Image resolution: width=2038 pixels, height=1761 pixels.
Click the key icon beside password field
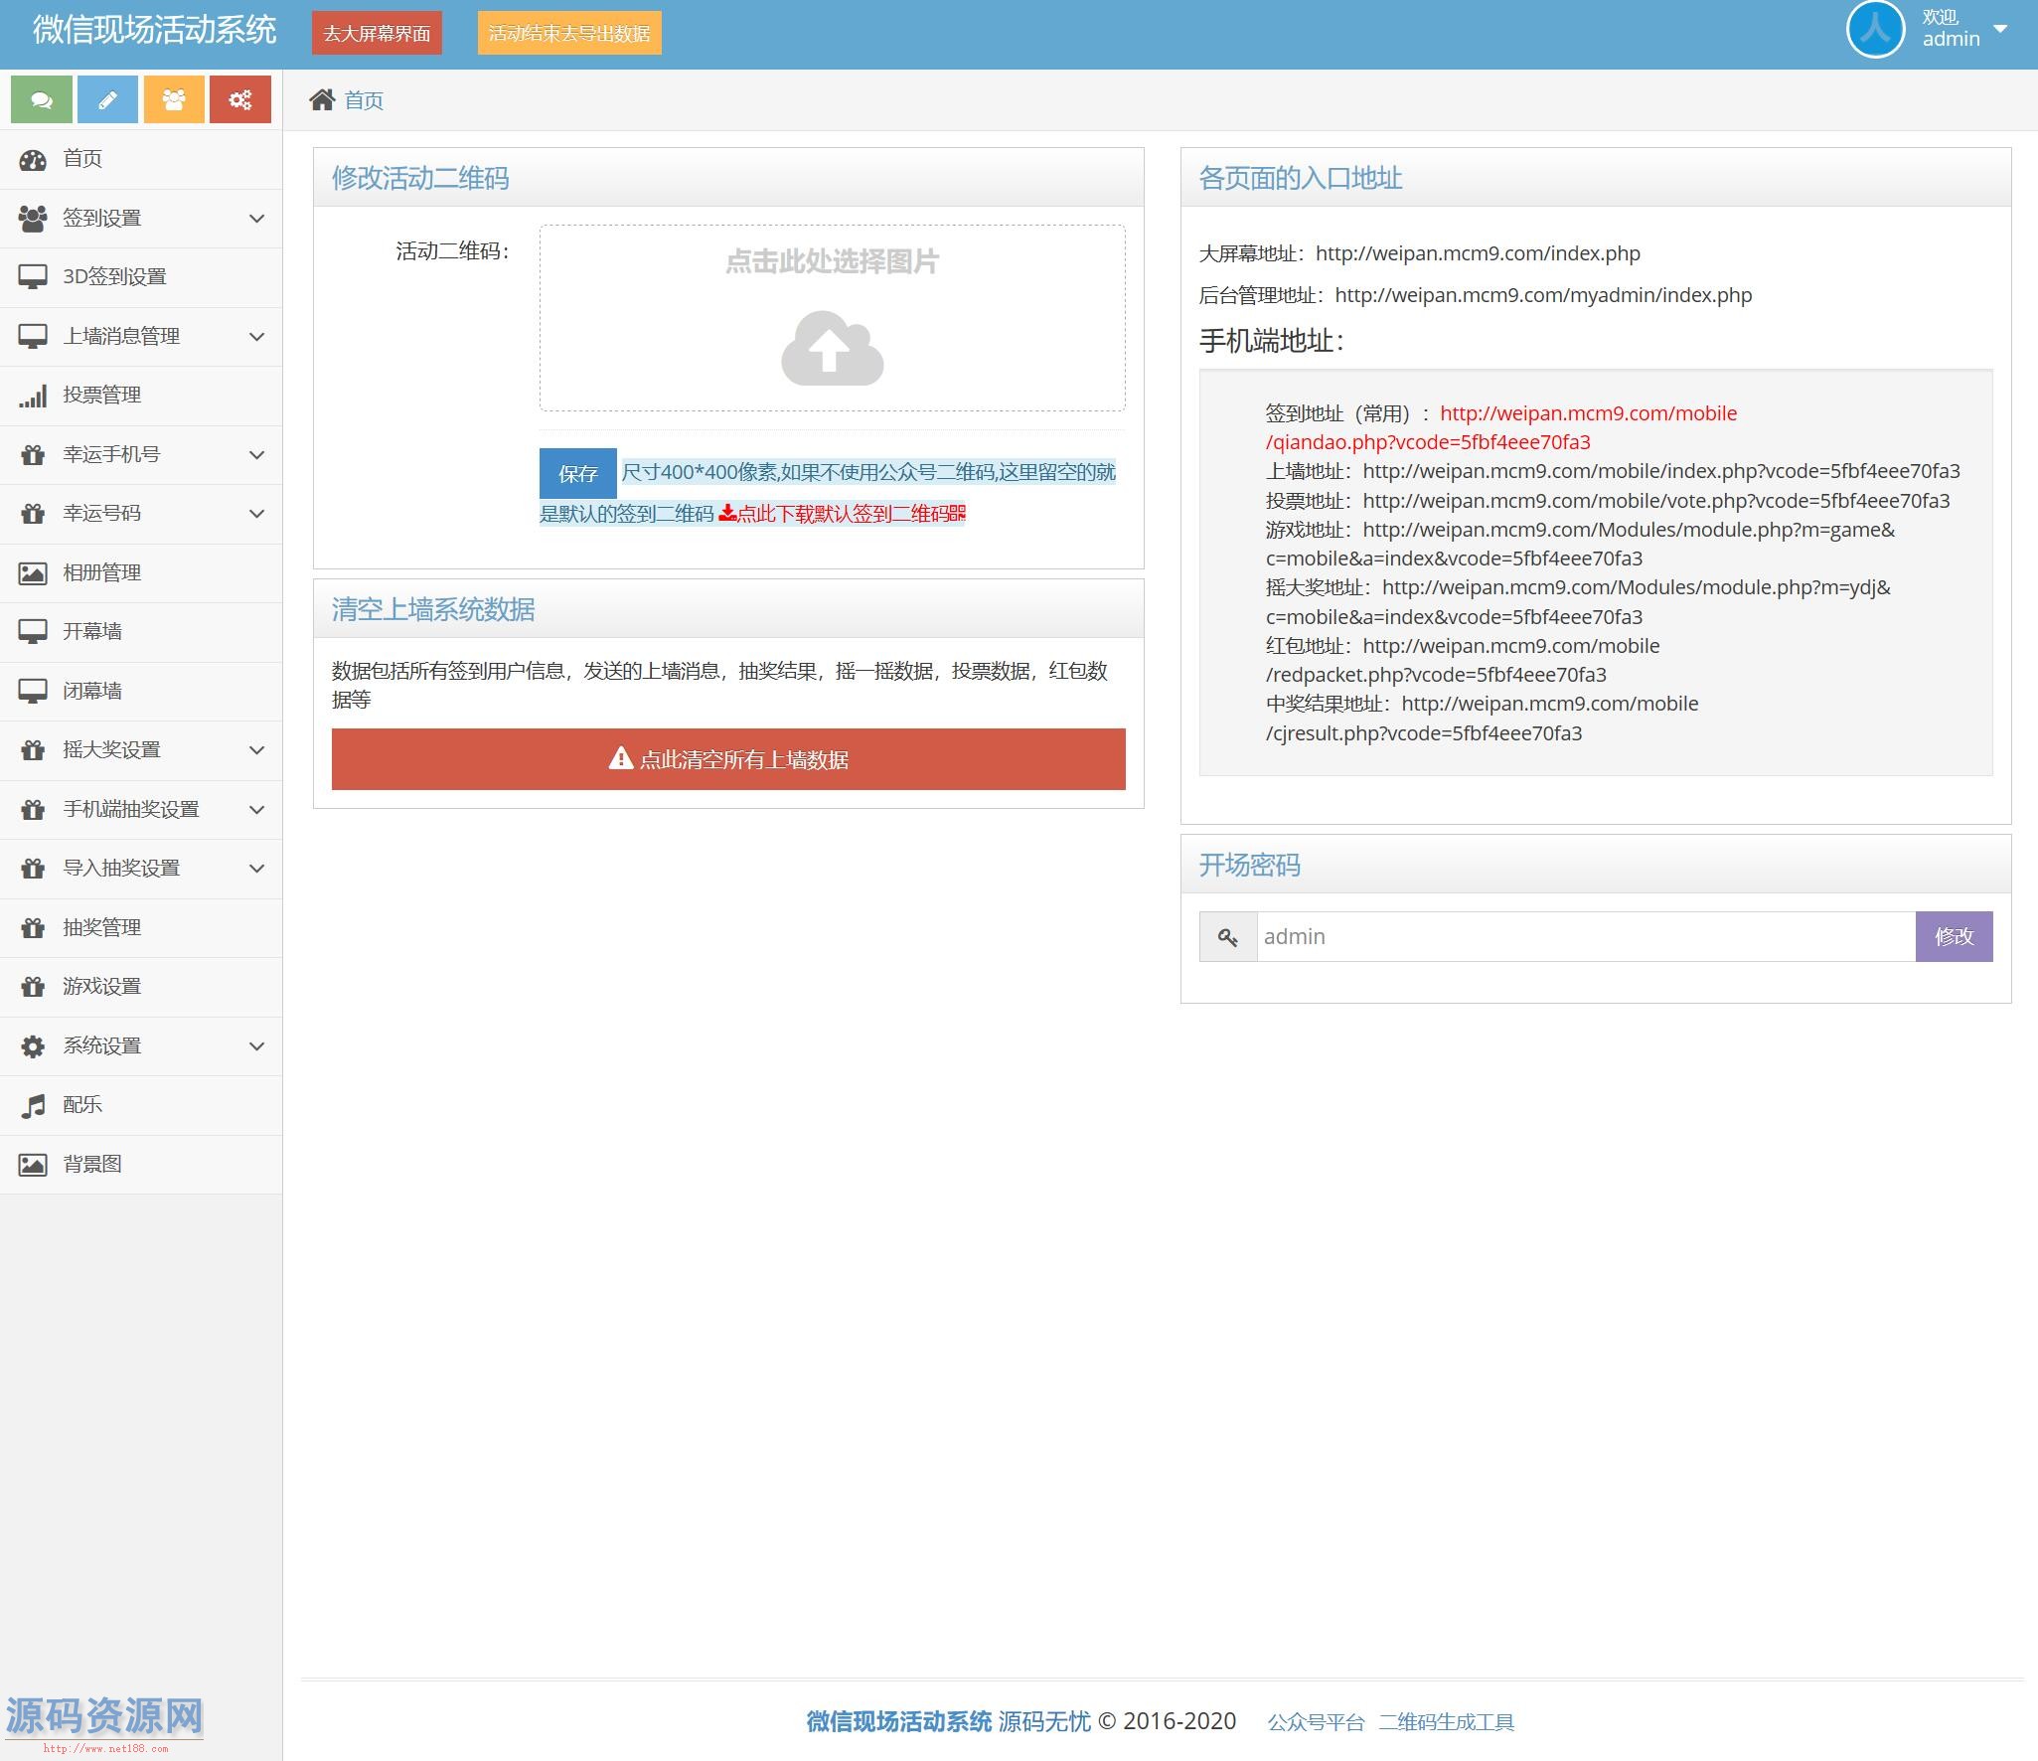tap(1228, 937)
